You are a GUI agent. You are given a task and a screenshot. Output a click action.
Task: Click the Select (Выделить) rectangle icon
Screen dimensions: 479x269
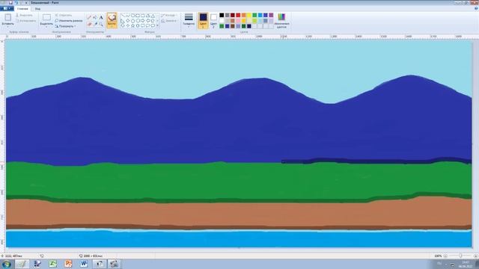46,18
